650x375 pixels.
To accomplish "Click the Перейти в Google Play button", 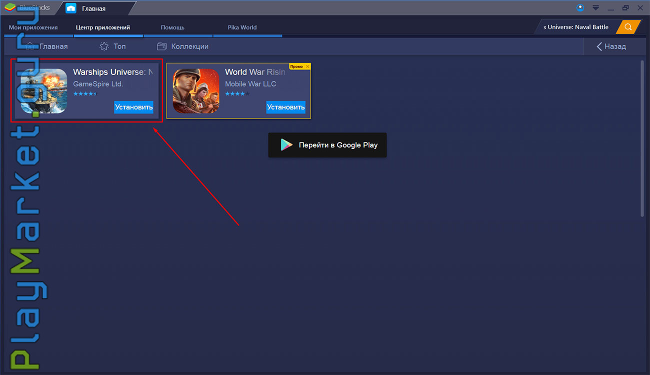I will coord(327,145).
